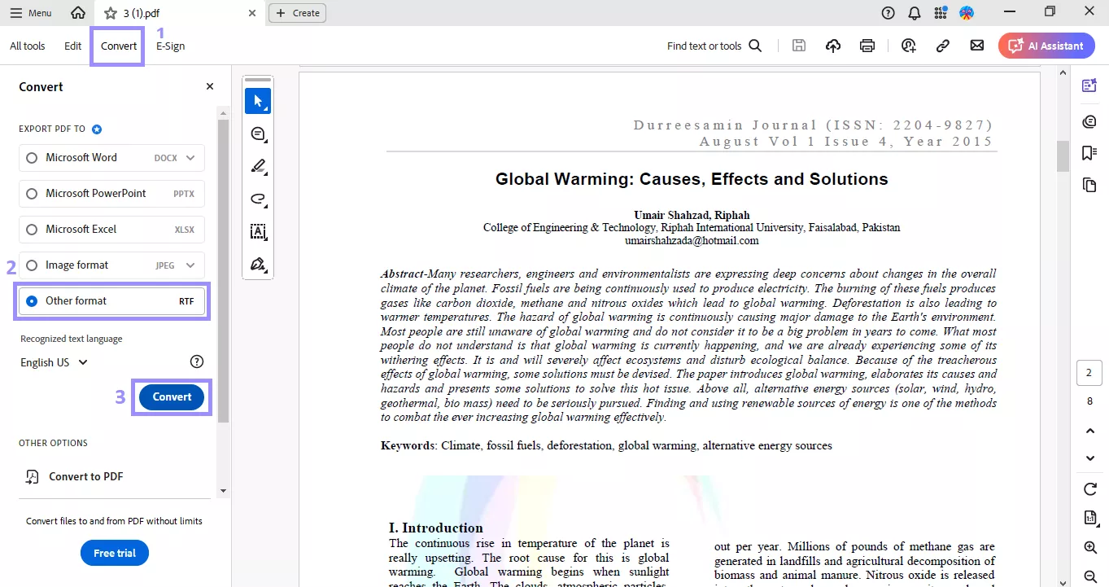Save the file with floppy disk icon

pos(799,46)
